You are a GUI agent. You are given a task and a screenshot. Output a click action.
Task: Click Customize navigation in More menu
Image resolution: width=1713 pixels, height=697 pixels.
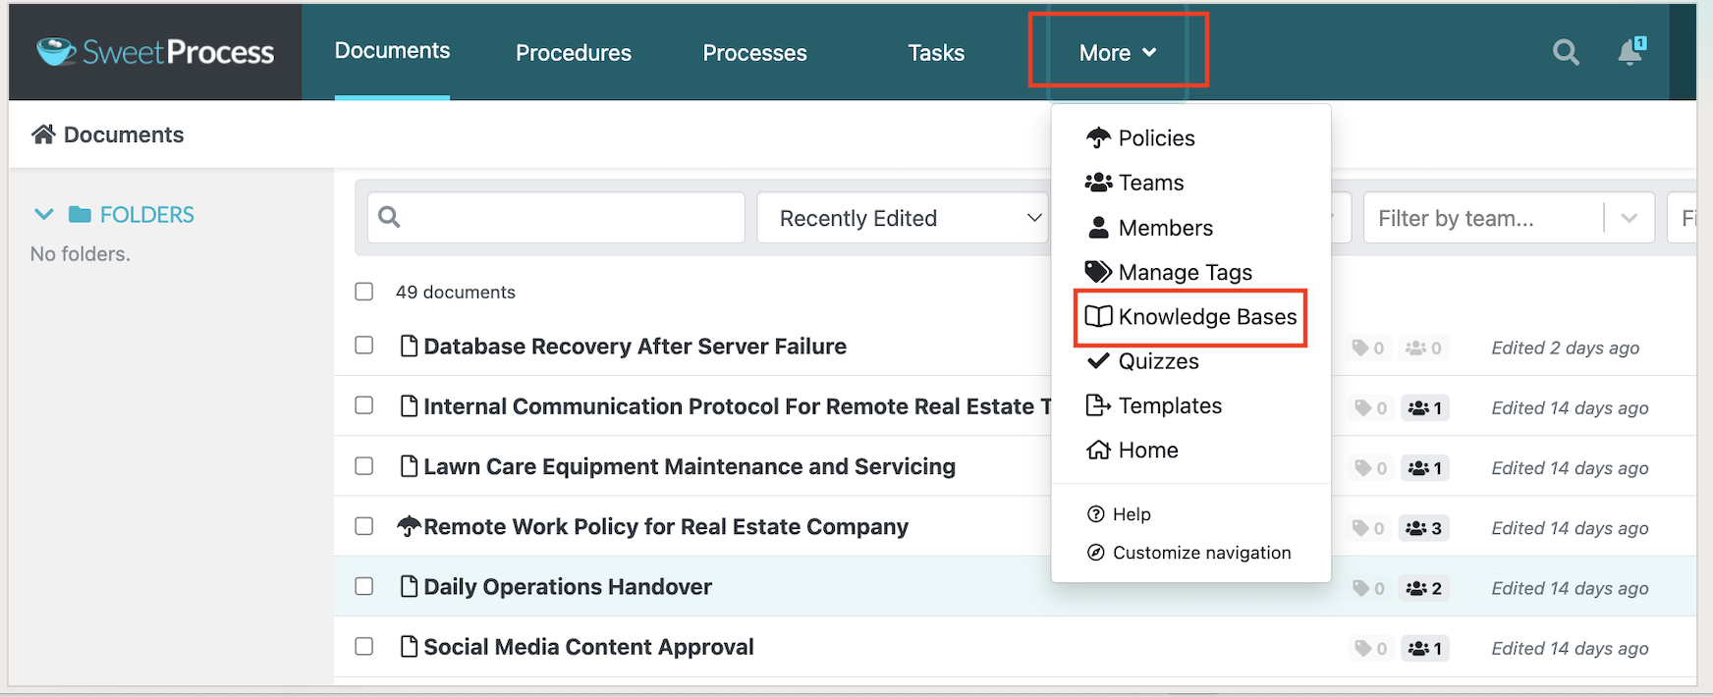pyautogui.click(x=1190, y=553)
